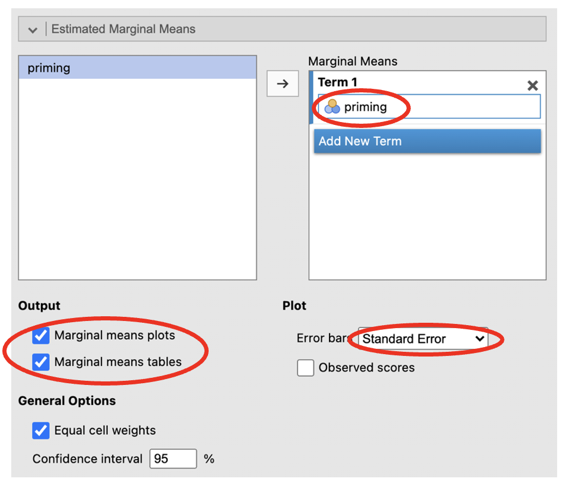Click the Equal cell weights label text
Screen dimensions: 569x488
click(105, 431)
